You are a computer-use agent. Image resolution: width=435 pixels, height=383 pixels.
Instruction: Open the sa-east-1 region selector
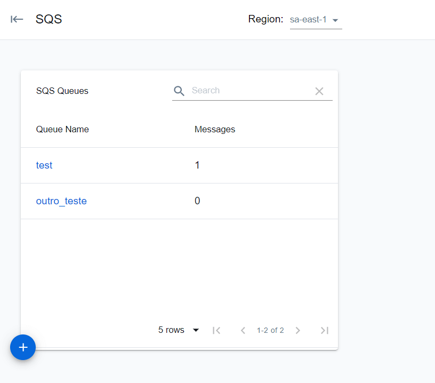309,19
